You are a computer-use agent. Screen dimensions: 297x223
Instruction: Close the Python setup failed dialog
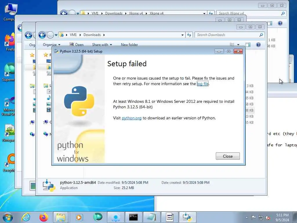coord(228,156)
